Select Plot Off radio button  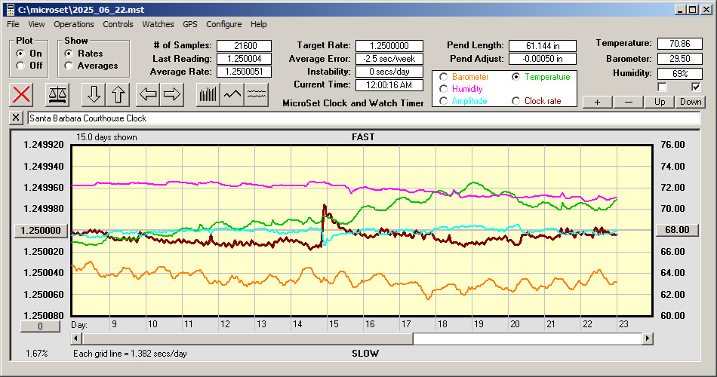(20, 66)
